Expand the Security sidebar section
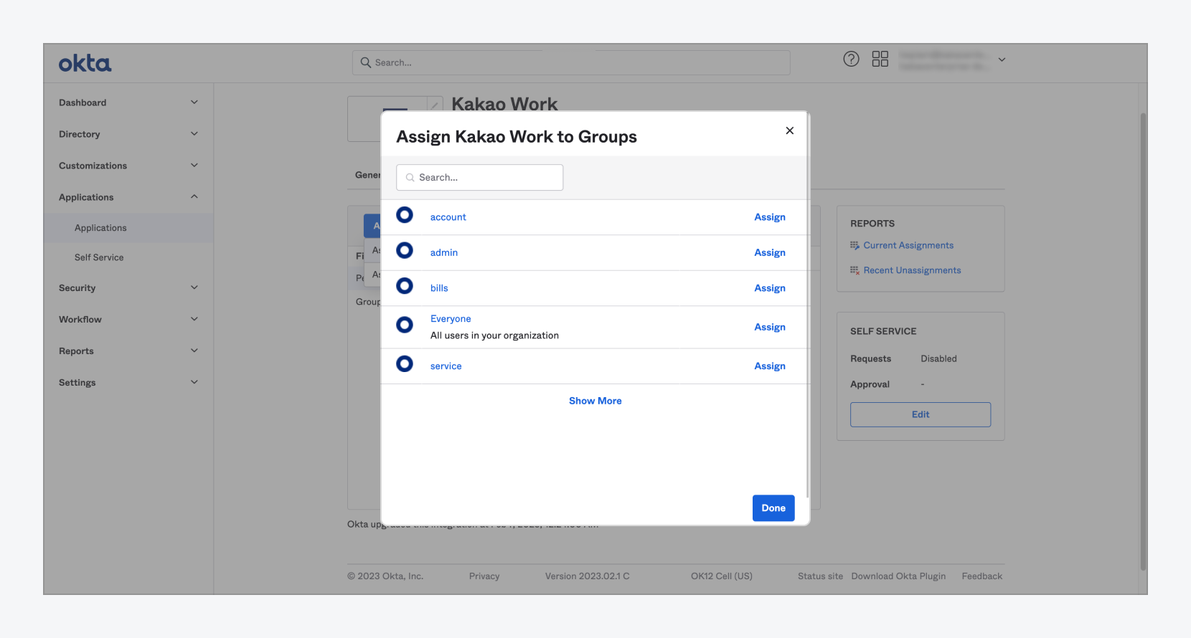 point(128,287)
